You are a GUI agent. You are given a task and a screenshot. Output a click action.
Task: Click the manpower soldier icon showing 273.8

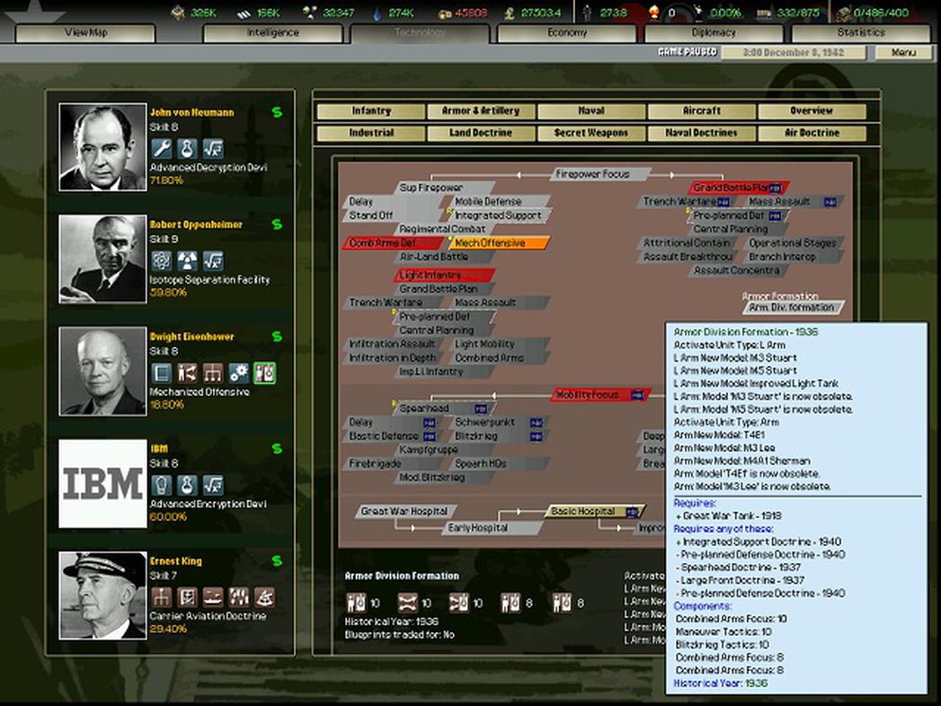(588, 12)
